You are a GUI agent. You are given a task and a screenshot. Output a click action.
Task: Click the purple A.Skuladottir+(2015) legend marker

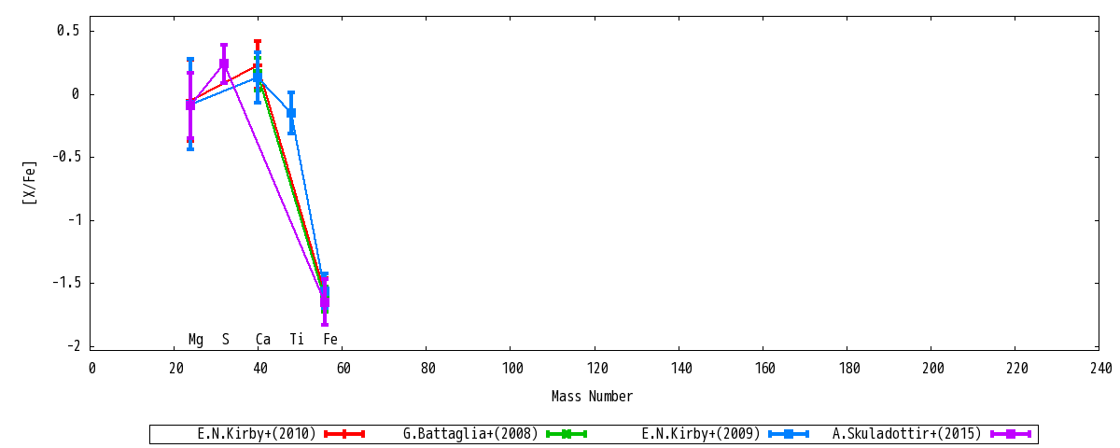(1010, 434)
